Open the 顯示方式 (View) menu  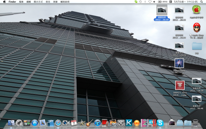coord(38,2)
